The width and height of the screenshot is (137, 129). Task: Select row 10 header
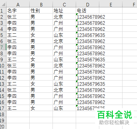(x=3, y=65)
